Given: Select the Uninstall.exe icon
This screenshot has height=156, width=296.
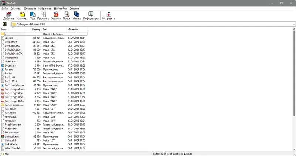Looking at the screenshot, I should (x=3, y=136).
